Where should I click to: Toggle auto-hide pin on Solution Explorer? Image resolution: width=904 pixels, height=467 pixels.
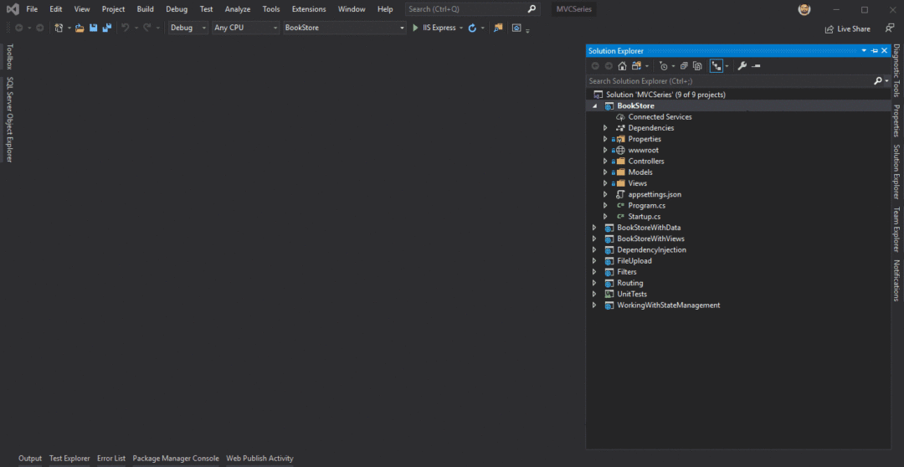point(875,51)
